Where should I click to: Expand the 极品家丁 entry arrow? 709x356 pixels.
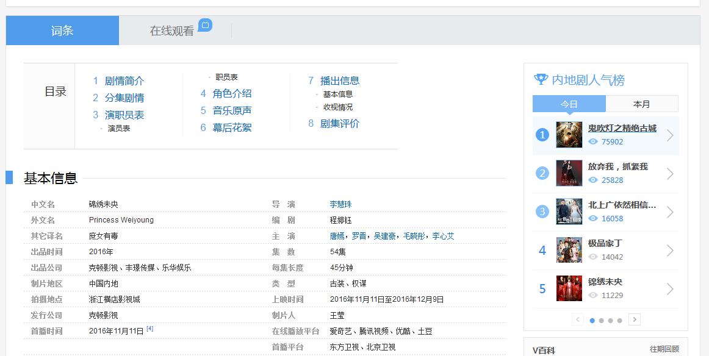(x=671, y=249)
